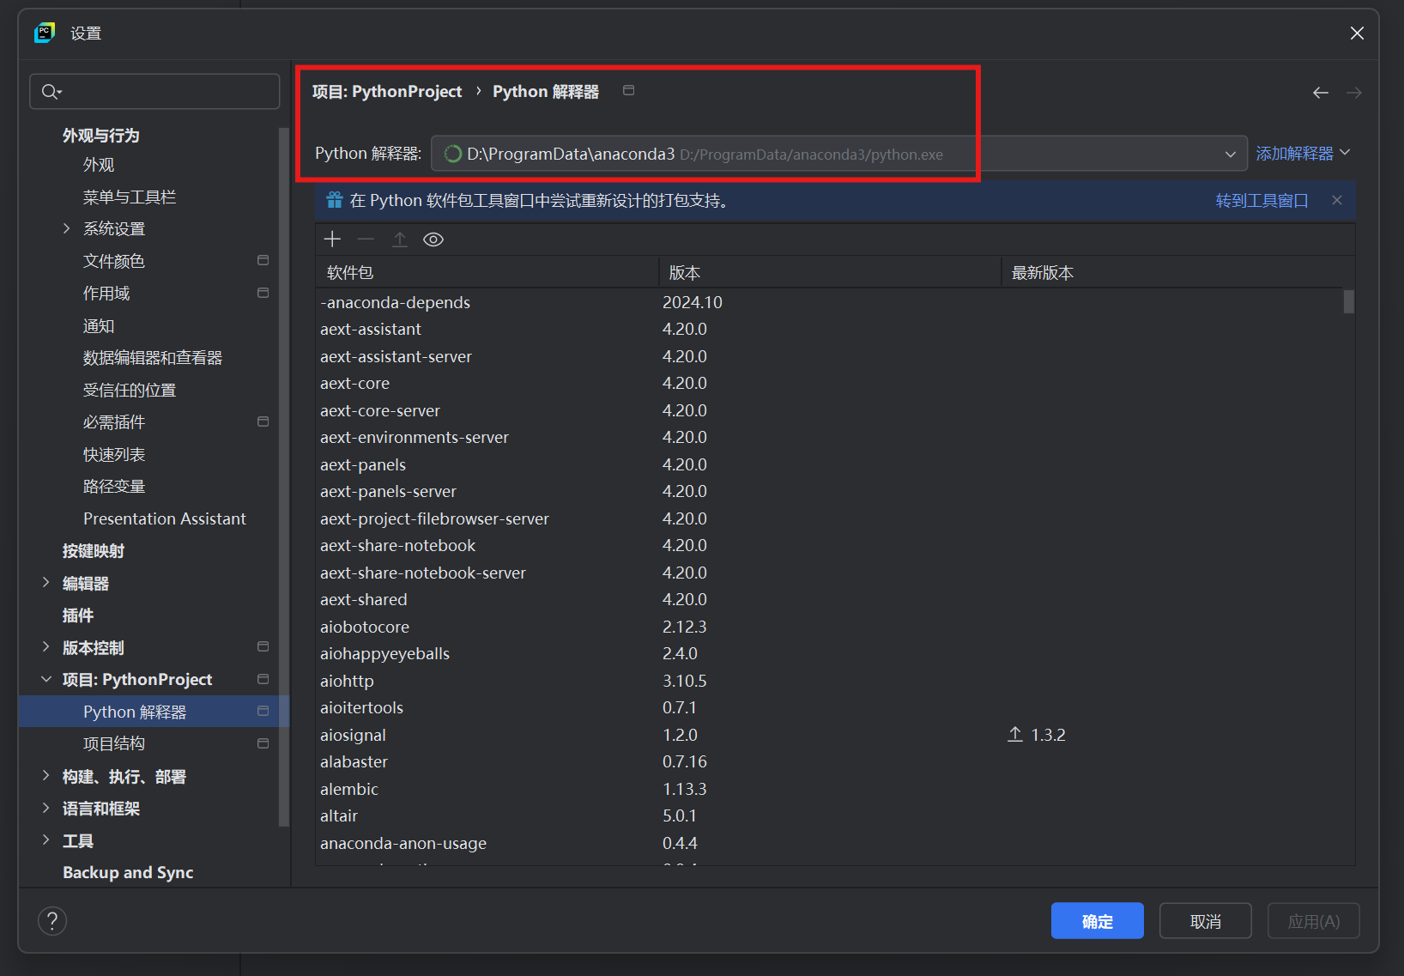Dismiss the packaging support banner

[1337, 200]
